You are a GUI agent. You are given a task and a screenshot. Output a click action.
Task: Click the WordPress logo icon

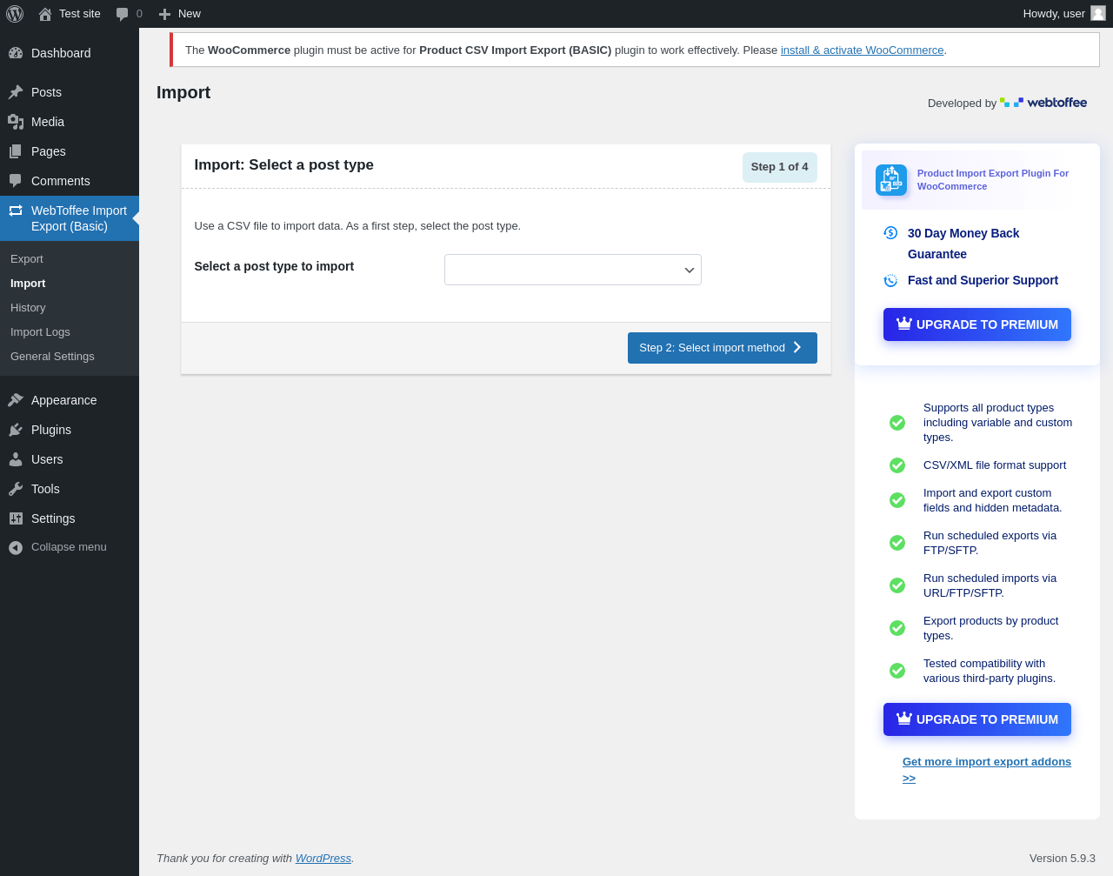point(15,14)
